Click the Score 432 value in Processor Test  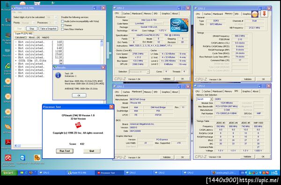click(82, 144)
